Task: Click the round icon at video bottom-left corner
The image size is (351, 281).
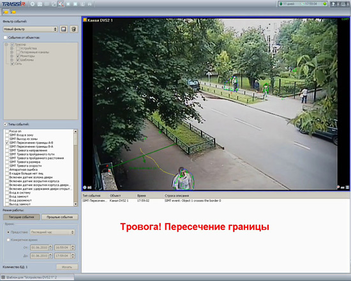Action: click(85, 187)
